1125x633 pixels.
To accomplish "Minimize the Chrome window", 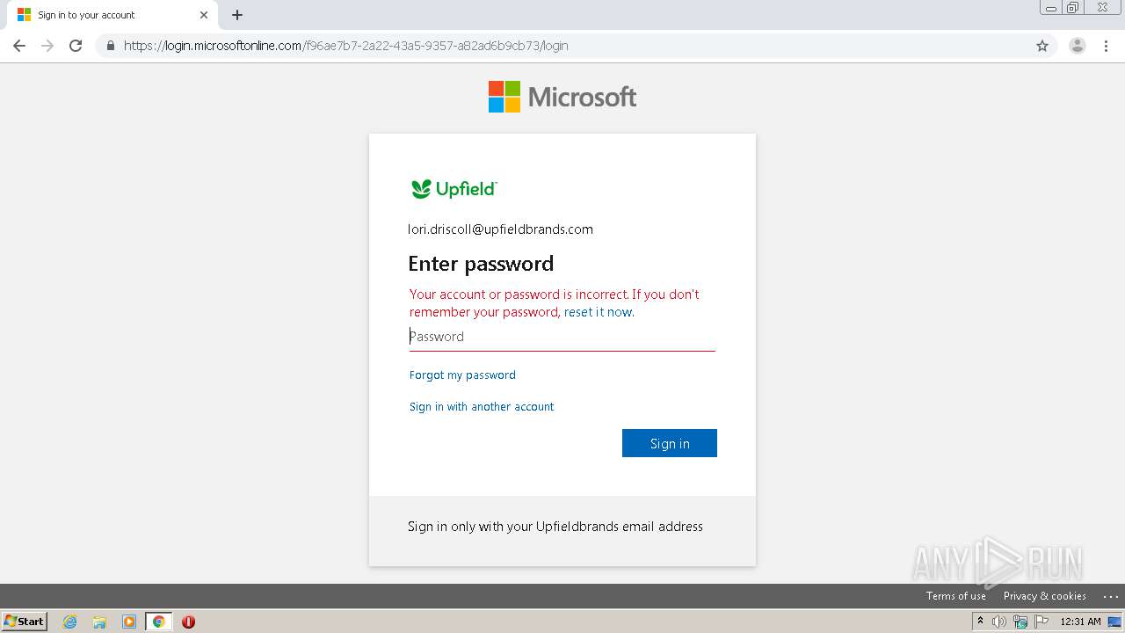I will point(1051,8).
